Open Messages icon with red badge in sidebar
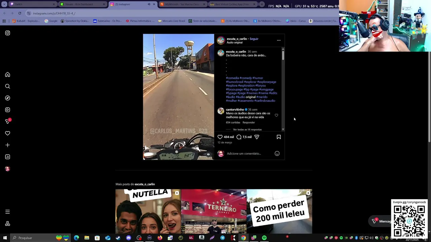This screenshot has height=242, width=431. point(7,121)
